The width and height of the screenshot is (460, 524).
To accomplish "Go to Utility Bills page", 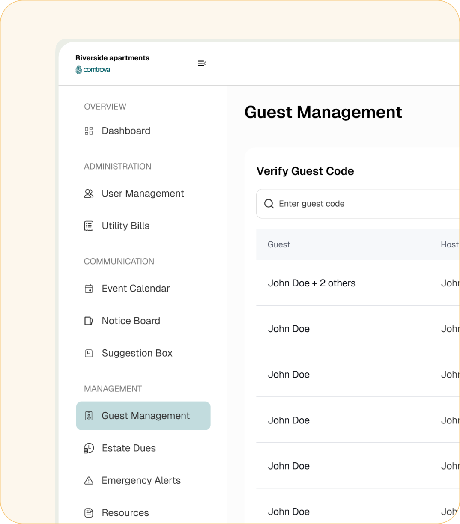I will 125,226.
